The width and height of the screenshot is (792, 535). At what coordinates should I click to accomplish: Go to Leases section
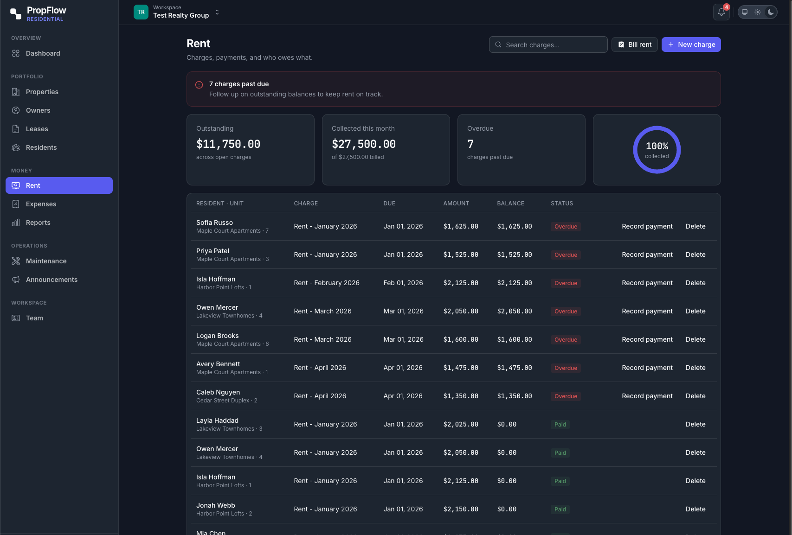[59, 129]
